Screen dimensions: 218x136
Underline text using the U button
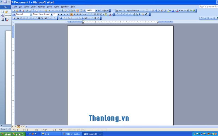coord(68,14)
